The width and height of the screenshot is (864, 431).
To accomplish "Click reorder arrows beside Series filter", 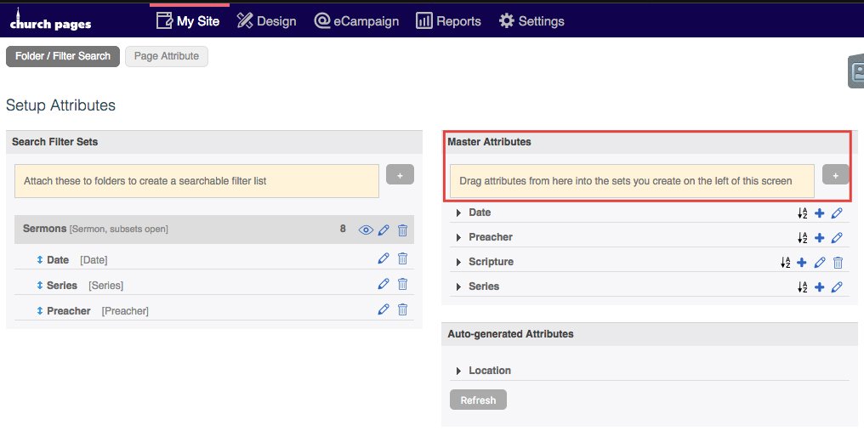I will (x=40, y=285).
